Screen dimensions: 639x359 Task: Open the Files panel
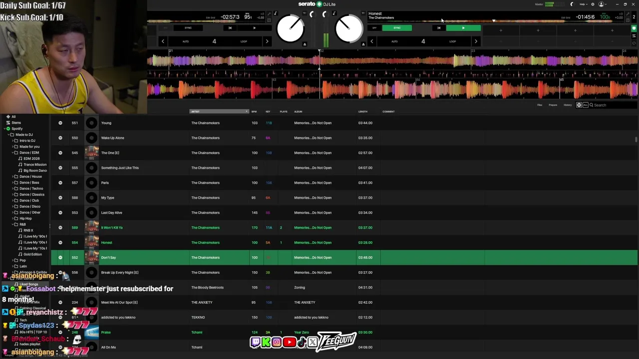coord(540,105)
